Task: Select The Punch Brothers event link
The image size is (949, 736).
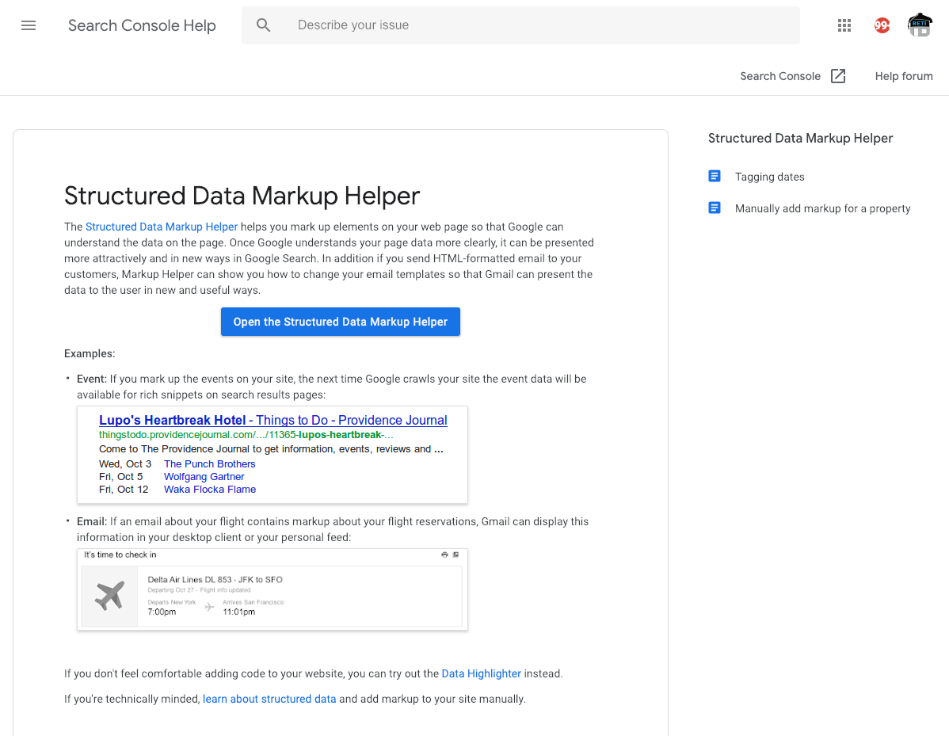Action: tap(209, 463)
